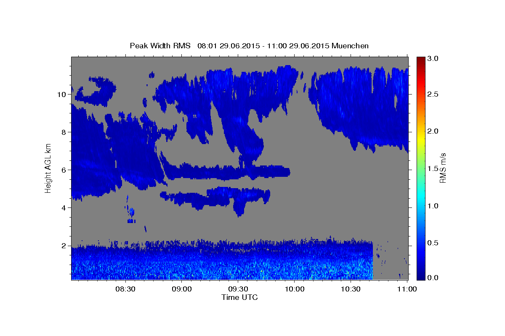Click the colorbar value 0.0
Screen dimensions: 505x336
tap(433, 278)
